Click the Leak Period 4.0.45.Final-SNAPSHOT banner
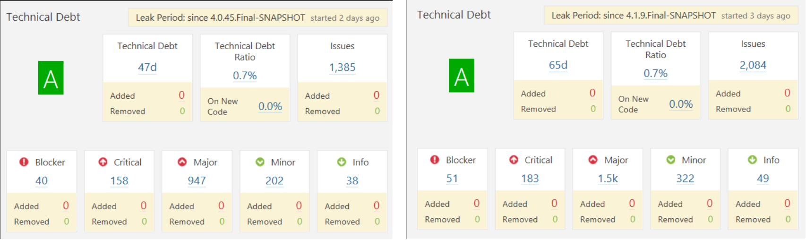 tap(257, 18)
